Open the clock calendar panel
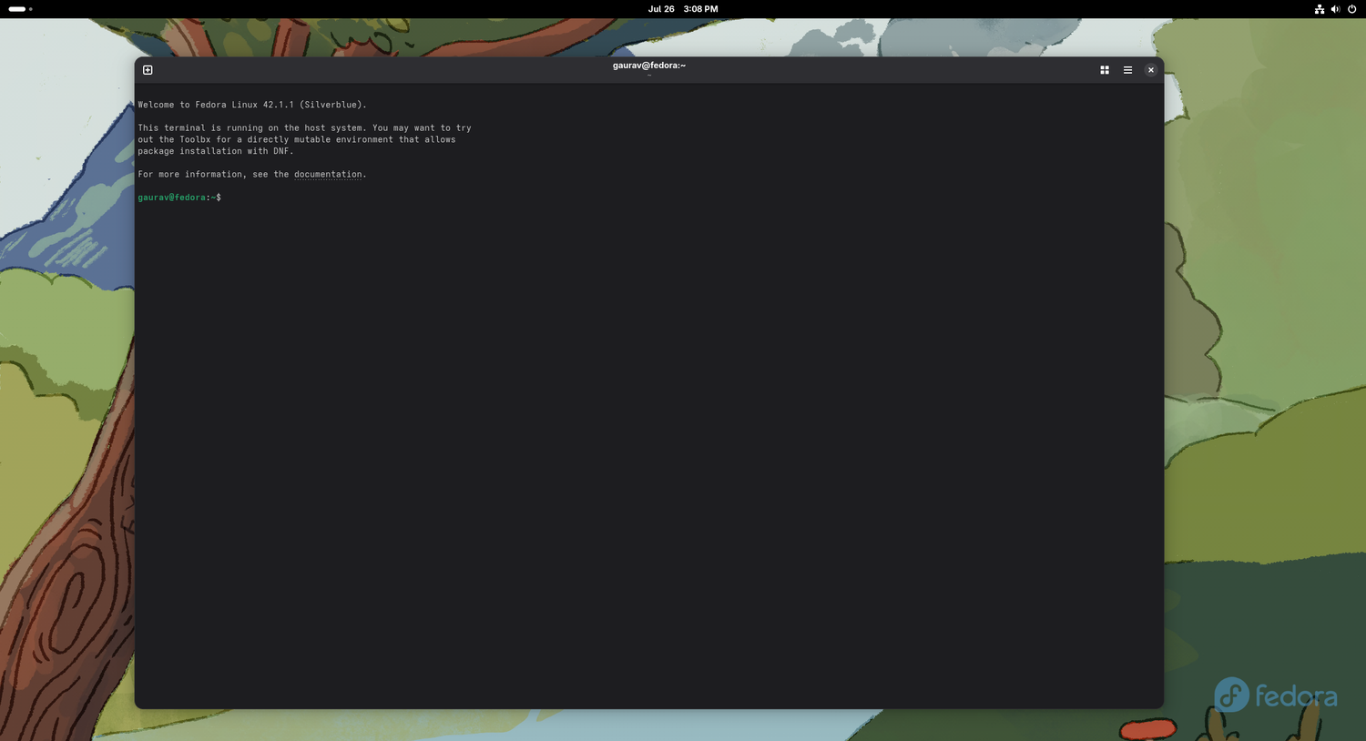The width and height of the screenshot is (1366, 741). click(683, 9)
